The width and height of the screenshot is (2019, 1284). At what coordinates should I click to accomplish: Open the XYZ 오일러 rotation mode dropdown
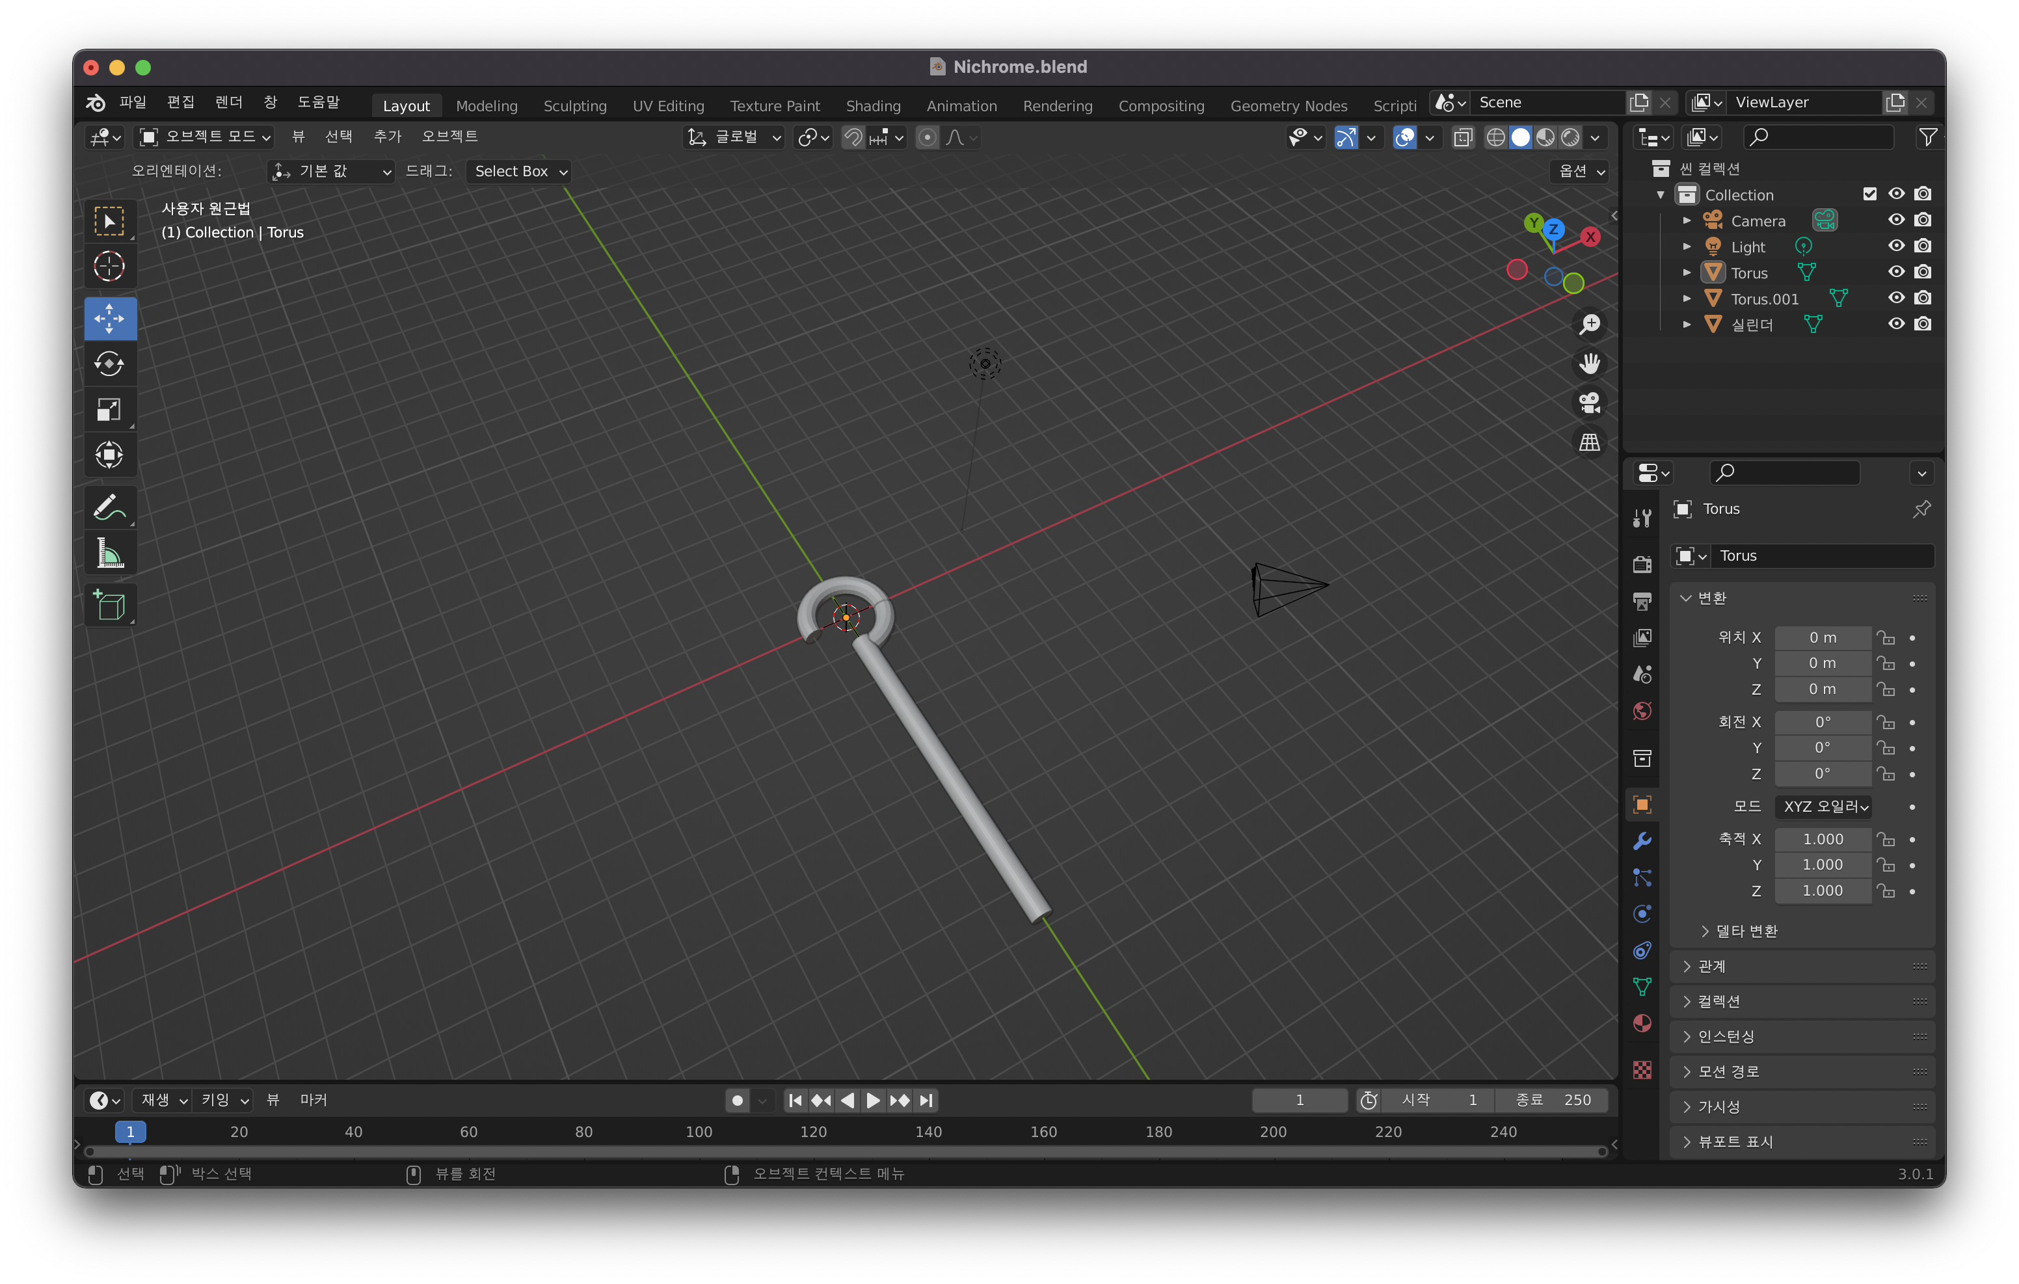click(1825, 806)
